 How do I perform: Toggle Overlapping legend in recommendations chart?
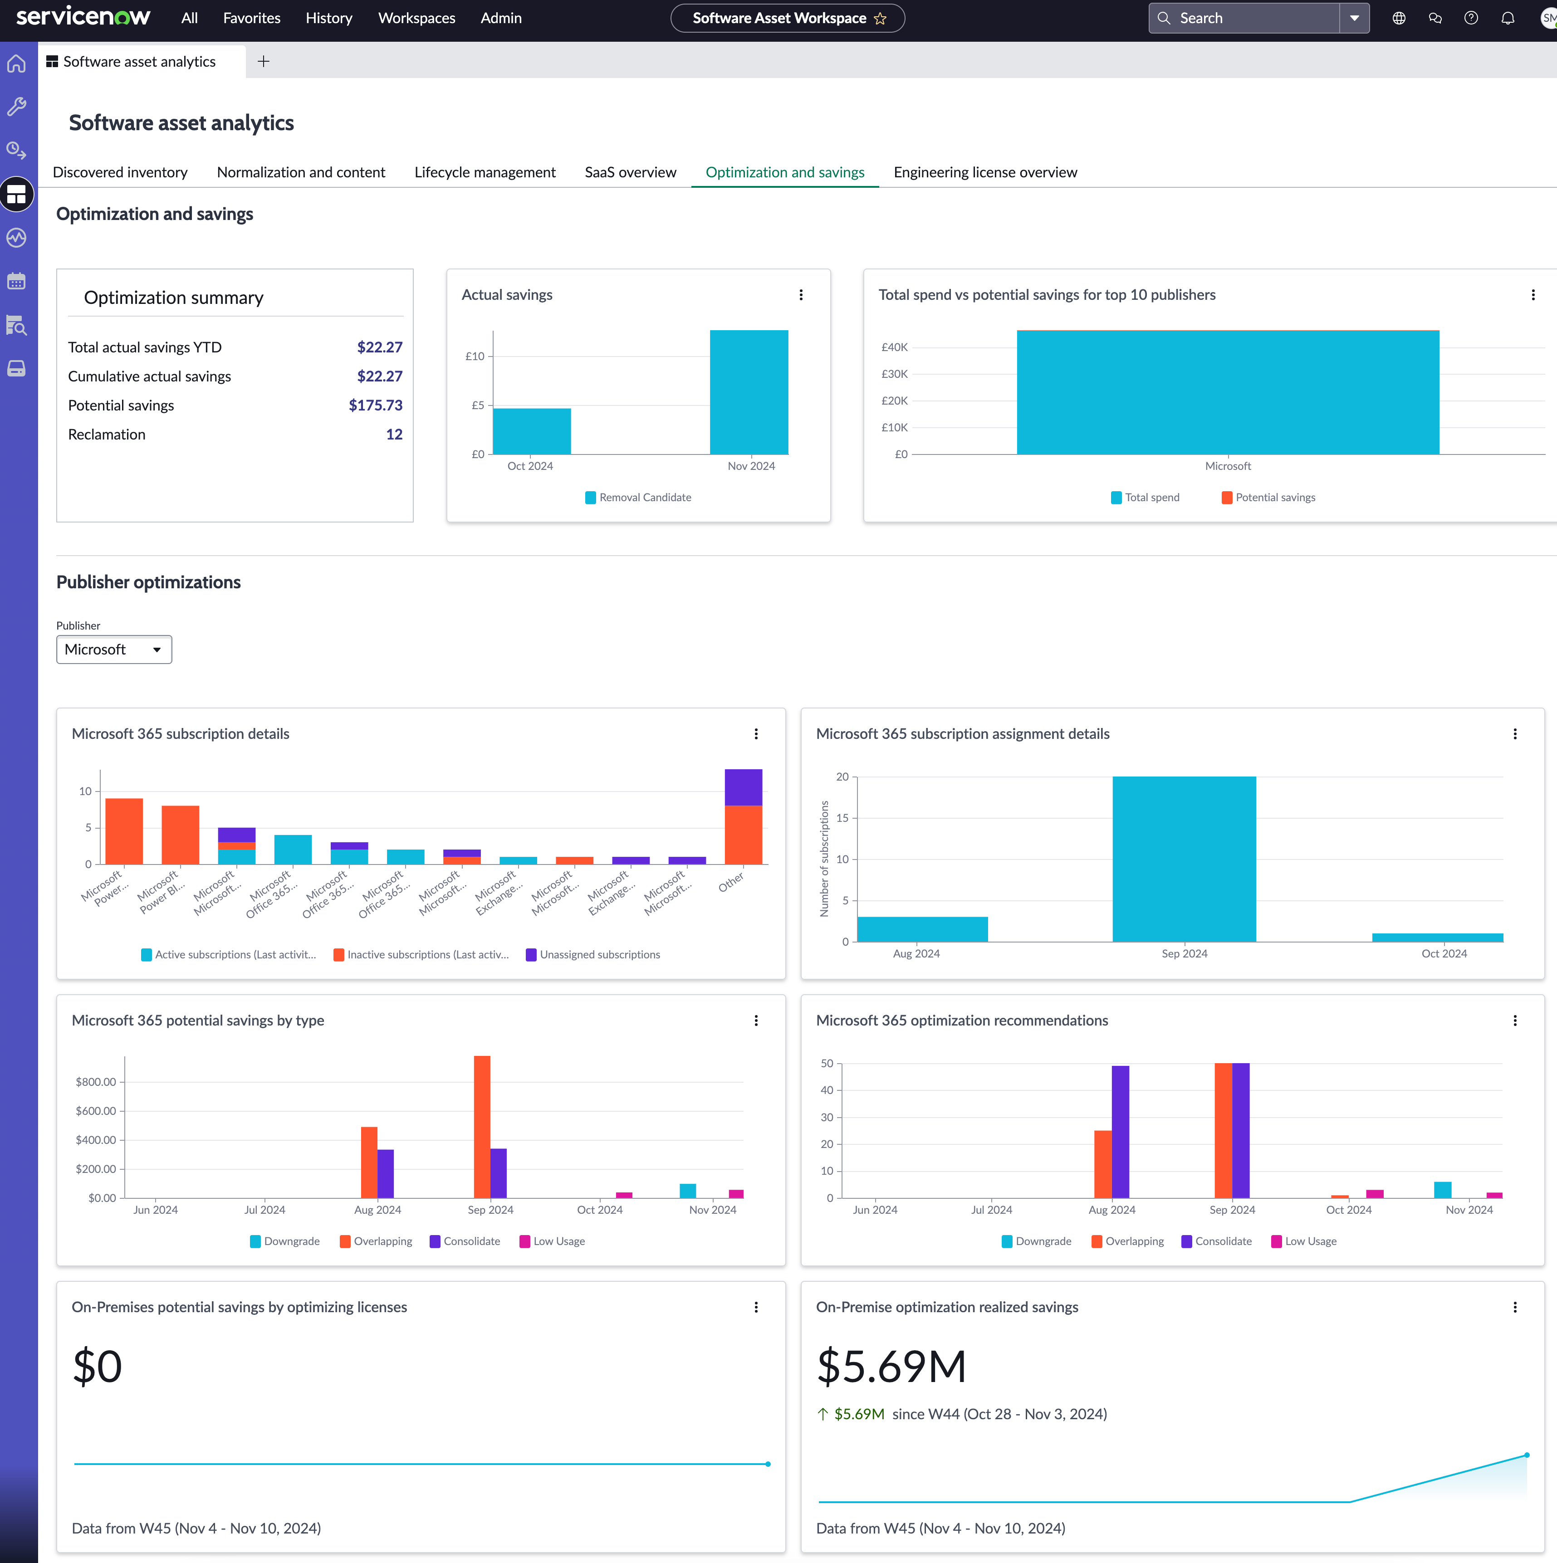pyautogui.click(x=1127, y=1241)
